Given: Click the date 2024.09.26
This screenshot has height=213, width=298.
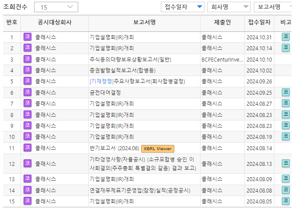Looking at the screenshot, I should click(x=259, y=82).
